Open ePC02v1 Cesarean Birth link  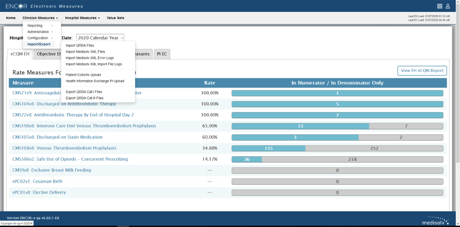(38, 181)
